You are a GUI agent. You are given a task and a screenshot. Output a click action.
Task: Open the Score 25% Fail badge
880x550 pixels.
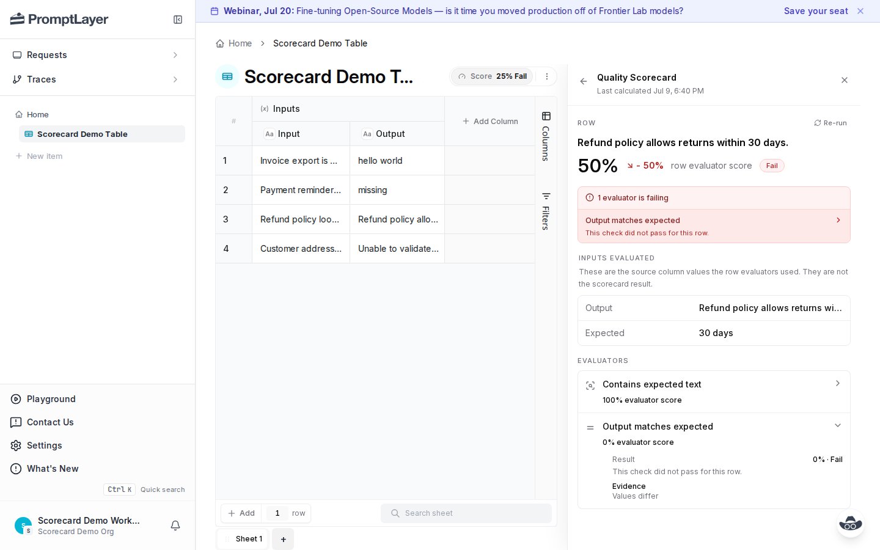(x=493, y=76)
